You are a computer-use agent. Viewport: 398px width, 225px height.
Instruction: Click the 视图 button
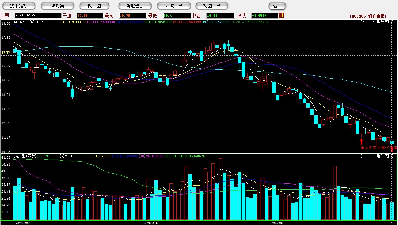pyautogui.click(x=95, y=6)
